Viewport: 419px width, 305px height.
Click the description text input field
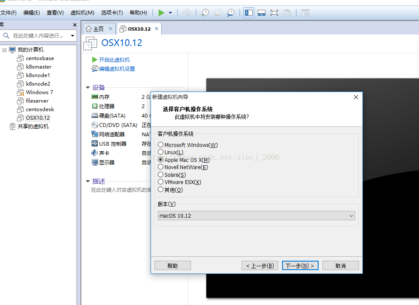pyautogui.click(x=121, y=190)
